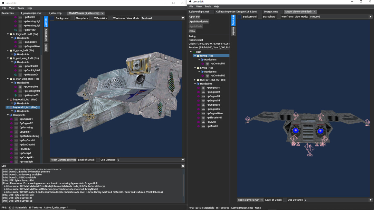The image size is (374, 210).
Task: Click the HpTurret01 teal hardpoint icon
Action: click(16, 30)
